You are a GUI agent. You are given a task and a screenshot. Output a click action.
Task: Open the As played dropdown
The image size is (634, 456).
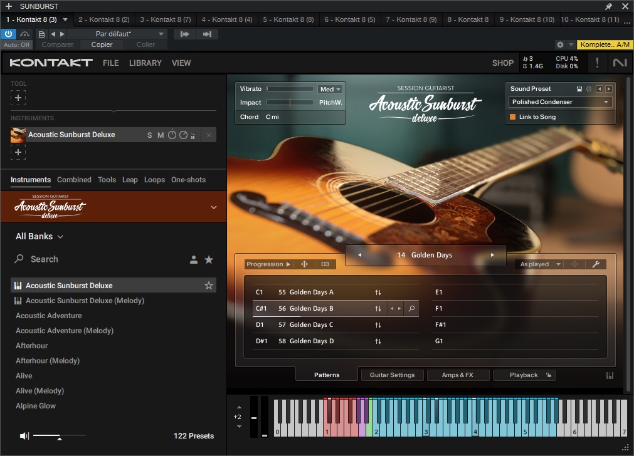coord(539,264)
